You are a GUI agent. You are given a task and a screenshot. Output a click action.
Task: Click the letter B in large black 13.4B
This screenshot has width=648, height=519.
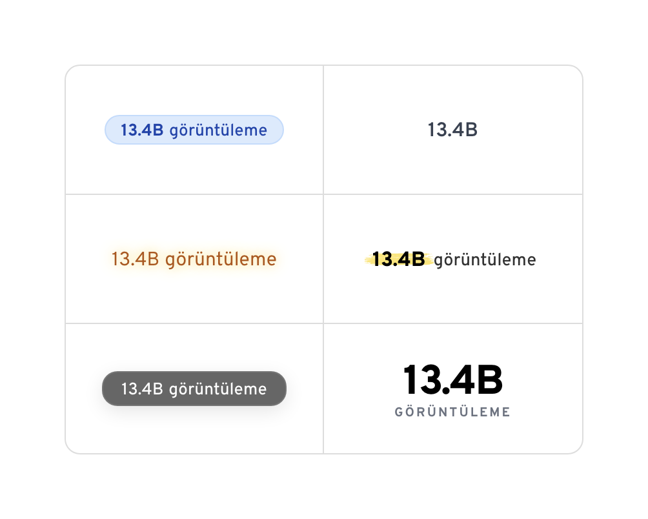489,380
